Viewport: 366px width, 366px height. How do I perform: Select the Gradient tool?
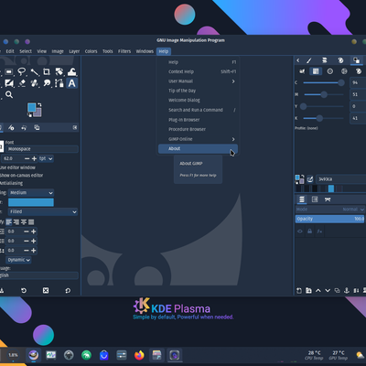[x=9, y=83]
